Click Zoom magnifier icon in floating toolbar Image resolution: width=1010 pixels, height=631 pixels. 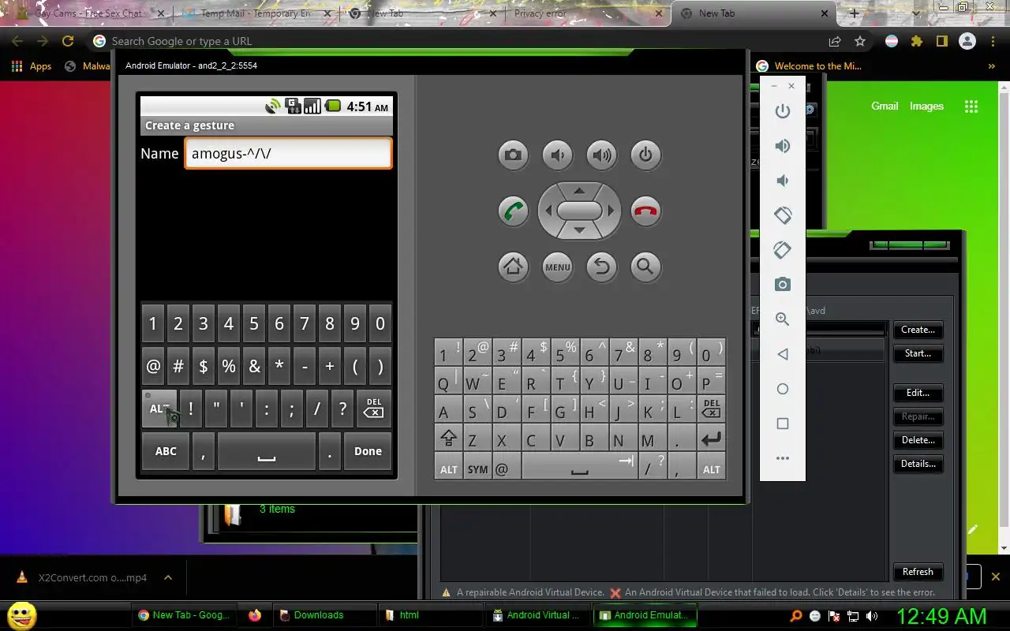point(782,319)
